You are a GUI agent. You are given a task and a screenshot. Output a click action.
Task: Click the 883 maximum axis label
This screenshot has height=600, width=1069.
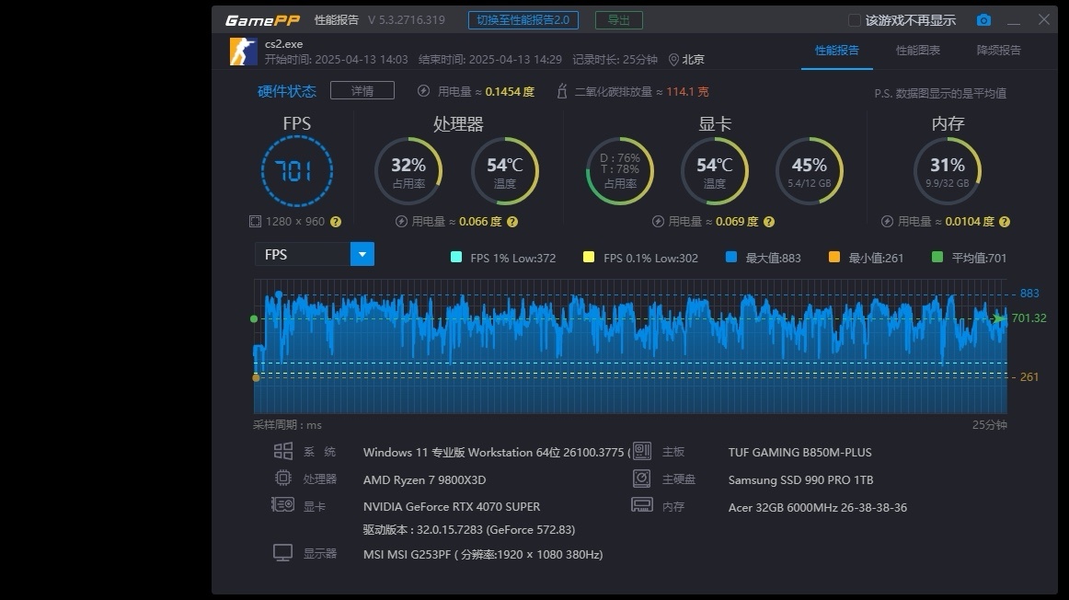pos(1029,294)
